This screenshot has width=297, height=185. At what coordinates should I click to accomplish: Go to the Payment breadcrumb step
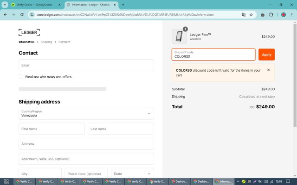coord(65,42)
